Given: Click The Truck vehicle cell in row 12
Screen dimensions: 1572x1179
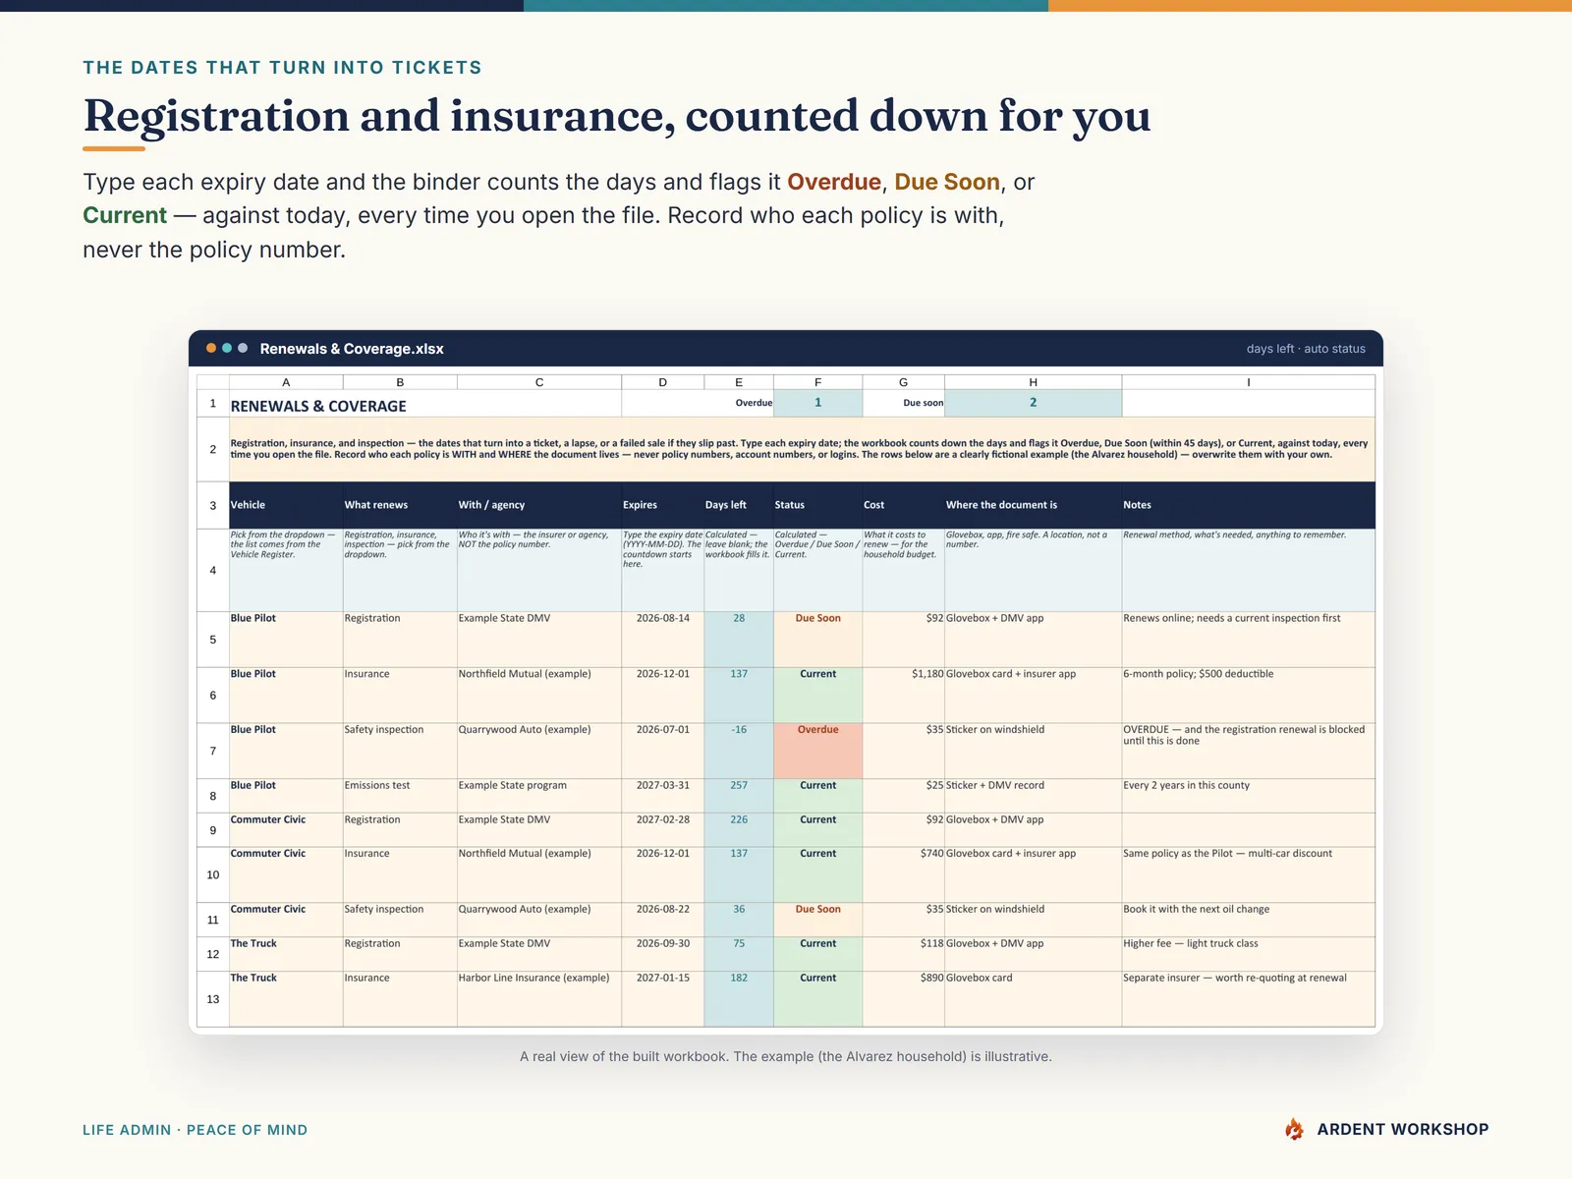Looking at the screenshot, I should pos(286,954).
